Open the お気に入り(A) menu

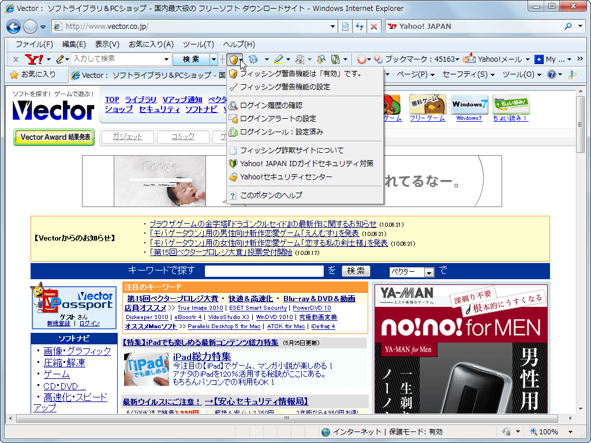pos(151,44)
